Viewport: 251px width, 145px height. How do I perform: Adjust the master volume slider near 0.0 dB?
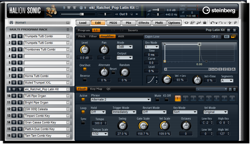(x=158, y=10)
